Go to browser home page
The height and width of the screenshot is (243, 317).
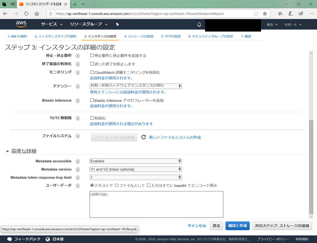click(37, 14)
